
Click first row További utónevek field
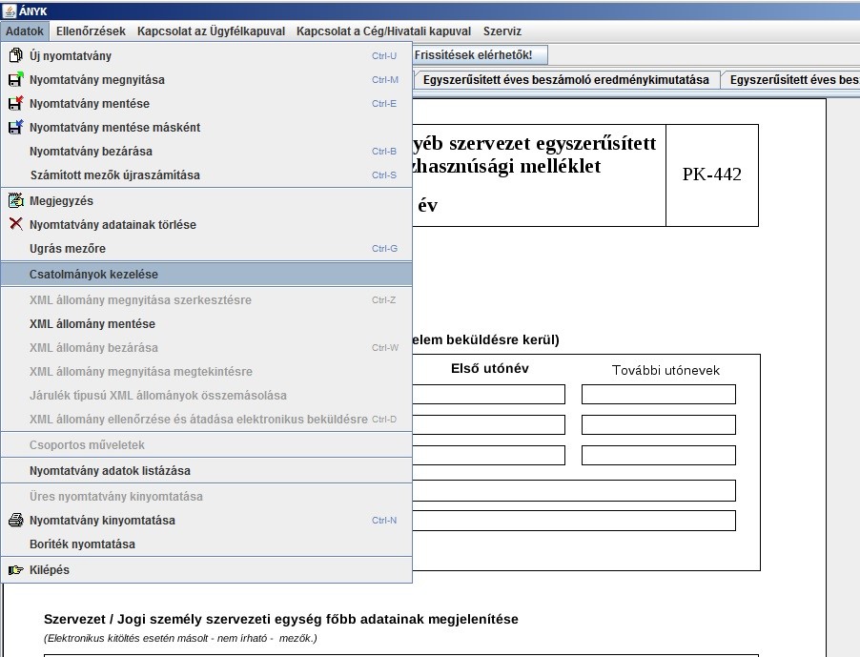pyautogui.click(x=659, y=395)
